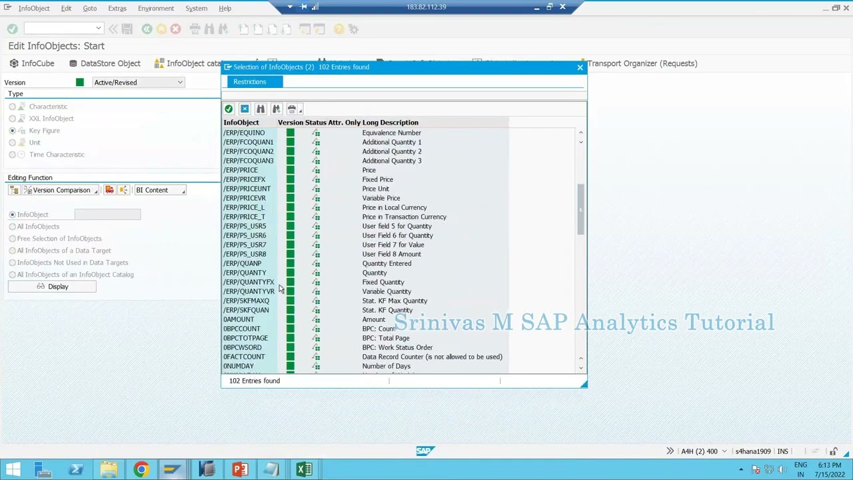Open PowerShell from the taskbar
This screenshot has width=853, height=480.
pyautogui.click(x=76, y=469)
